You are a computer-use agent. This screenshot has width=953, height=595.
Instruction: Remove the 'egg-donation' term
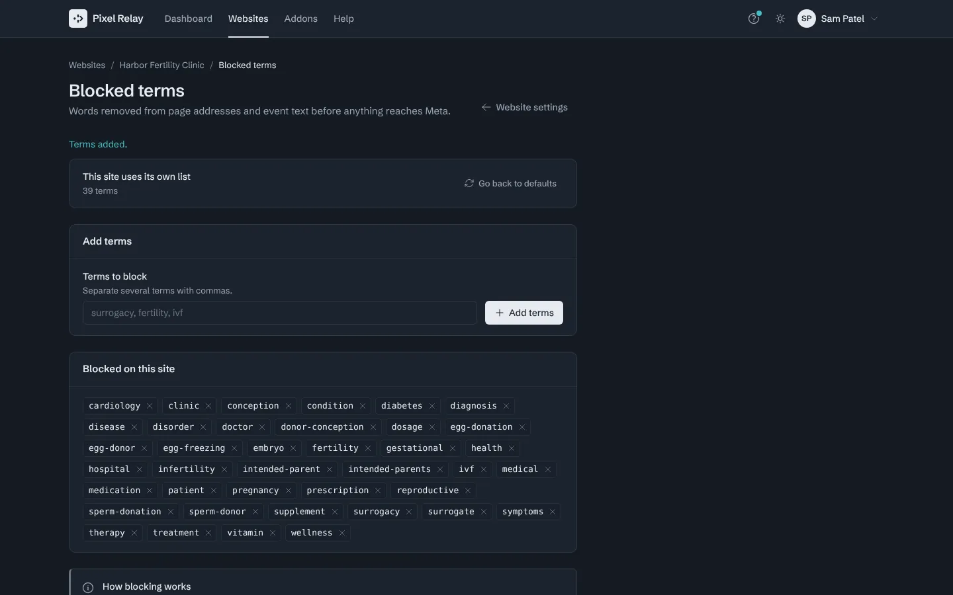[522, 427]
